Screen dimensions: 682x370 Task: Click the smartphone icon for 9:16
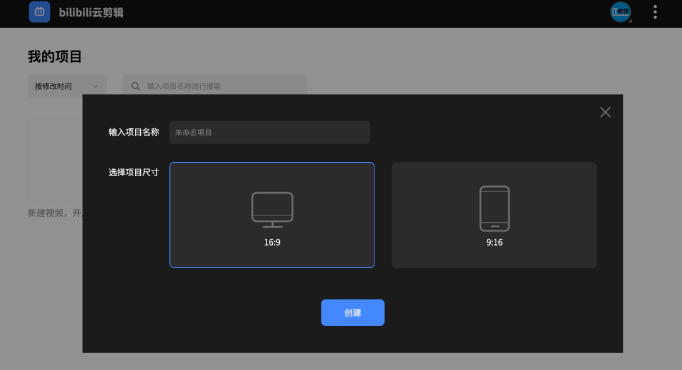coord(494,208)
